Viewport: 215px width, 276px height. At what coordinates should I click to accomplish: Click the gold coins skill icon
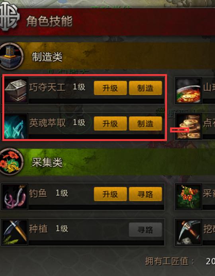(189, 126)
